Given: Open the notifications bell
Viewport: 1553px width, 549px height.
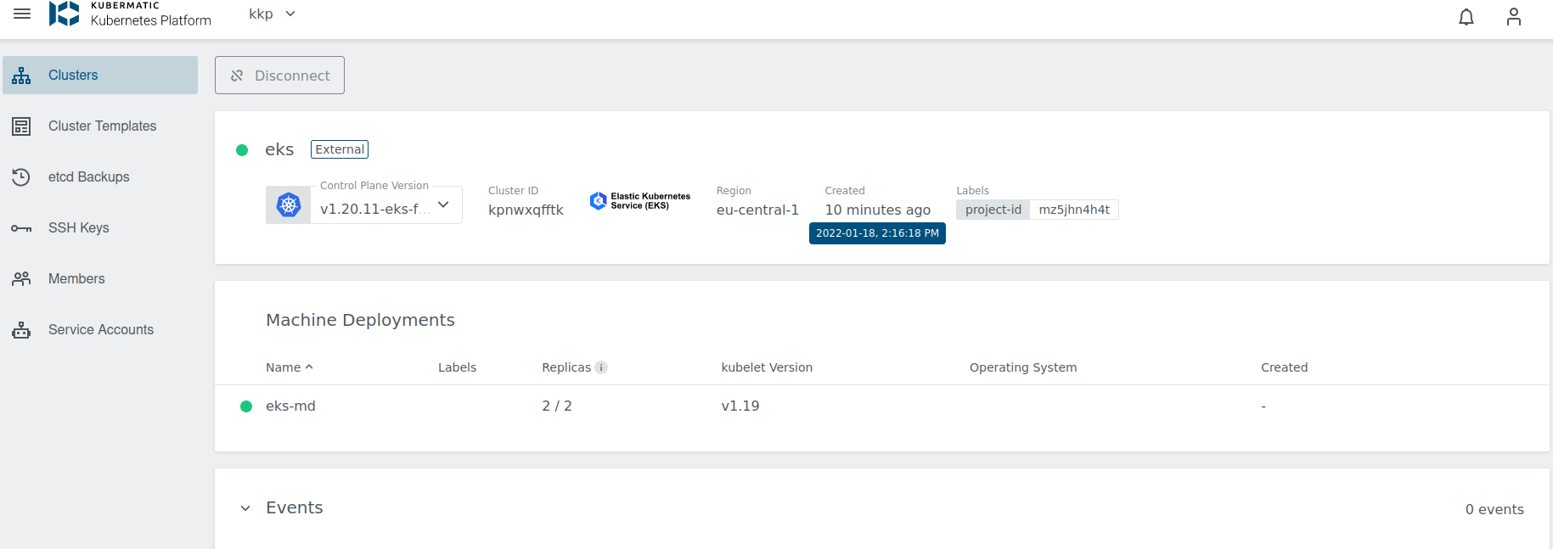Looking at the screenshot, I should pos(1466,17).
